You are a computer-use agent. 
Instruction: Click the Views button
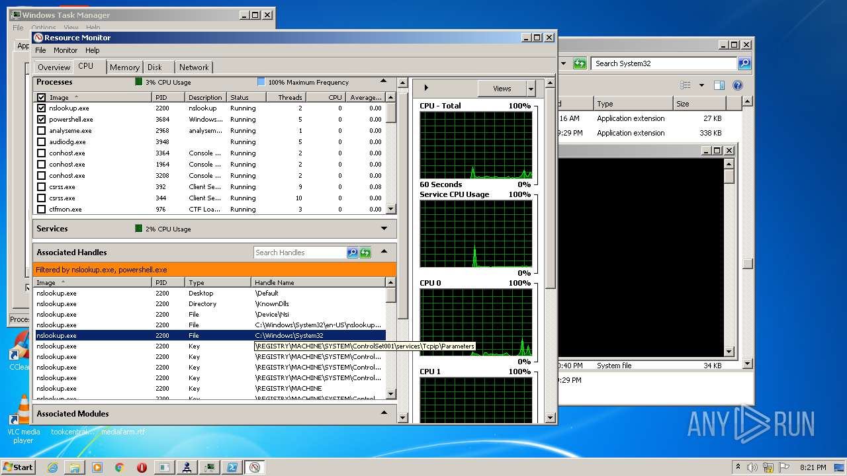coord(502,89)
